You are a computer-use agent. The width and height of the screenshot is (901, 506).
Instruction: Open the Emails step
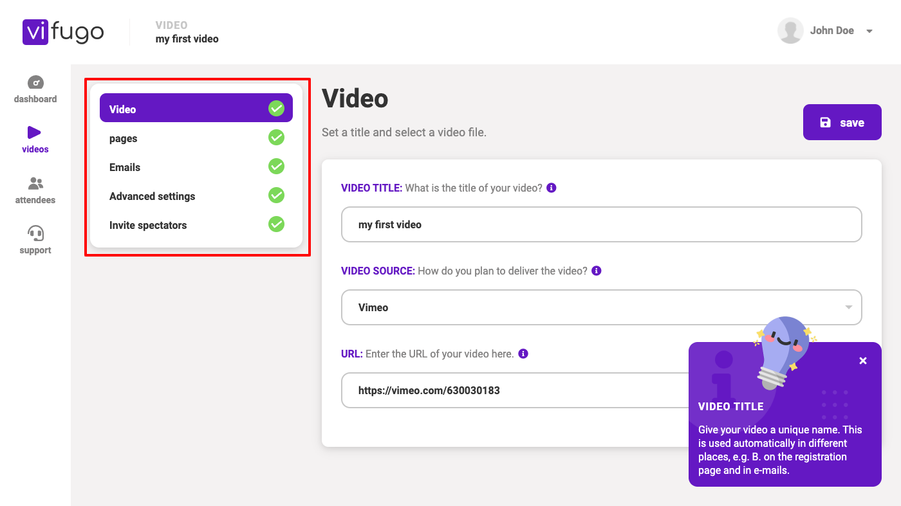pyautogui.click(x=196, y=167)
